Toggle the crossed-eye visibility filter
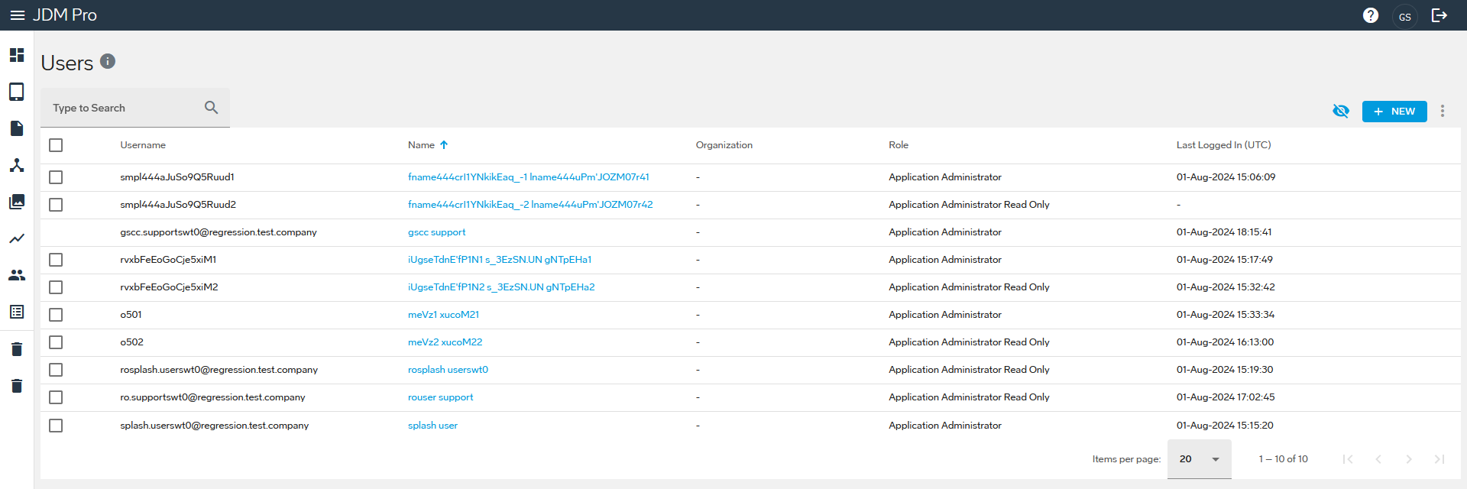The width and height of the screenshot is (1467, 489). (x=1341, y=112)
